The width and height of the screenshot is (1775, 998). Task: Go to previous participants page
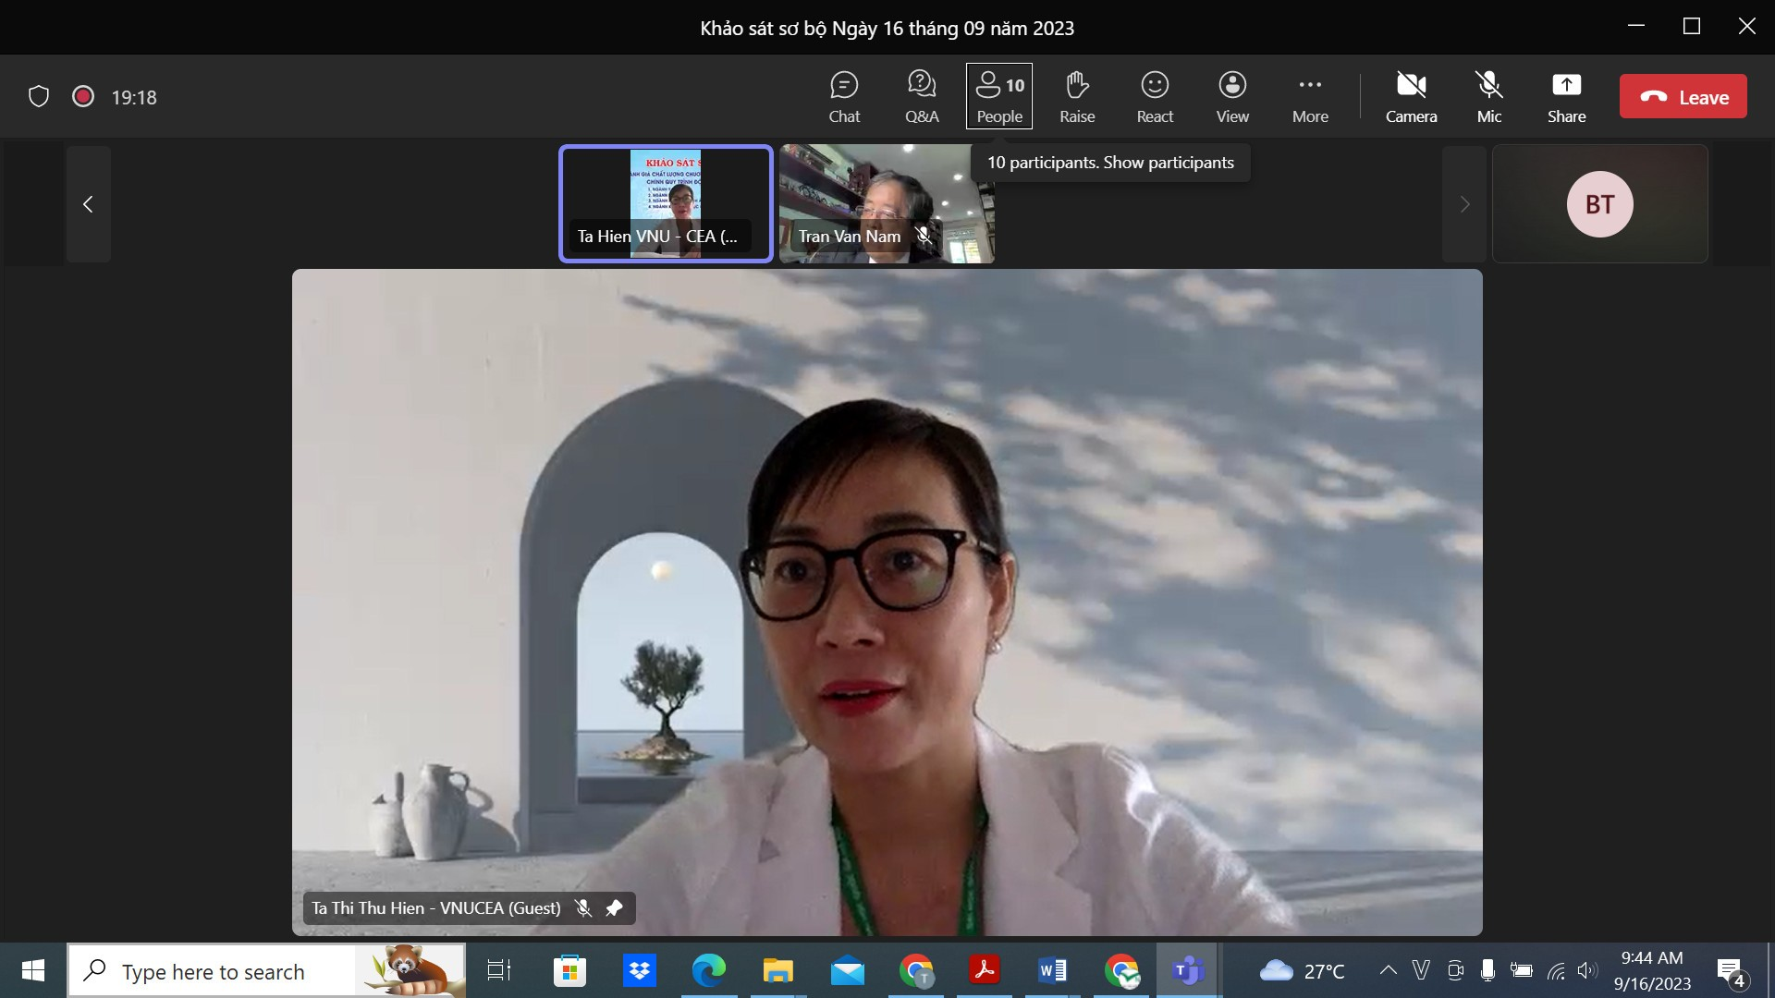(89, 204)
